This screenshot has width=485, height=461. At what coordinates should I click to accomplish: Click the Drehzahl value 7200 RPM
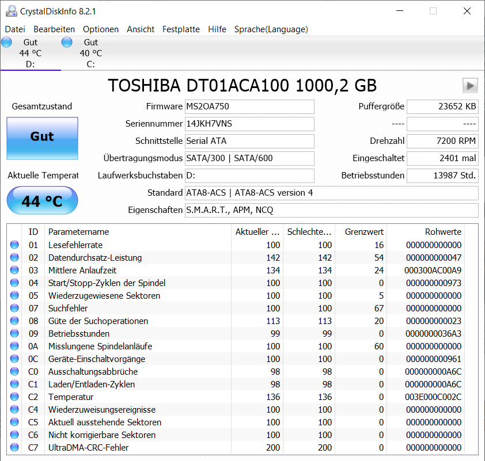tap(442, 141)
